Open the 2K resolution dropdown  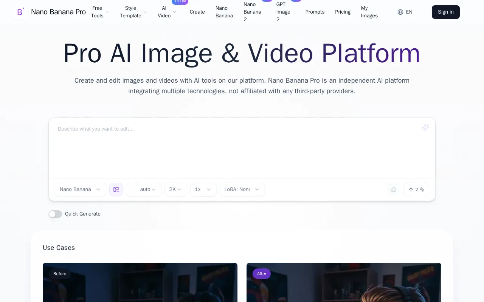(176, 190)
